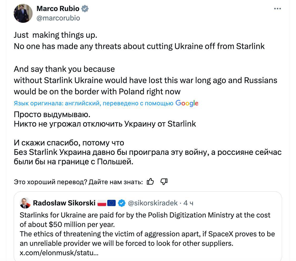The width and height of the screenshot is (296, 261).
Task: Click the 4 ч timestamp on quoted post
Action: pyautogui.click(x=188, y=203)
